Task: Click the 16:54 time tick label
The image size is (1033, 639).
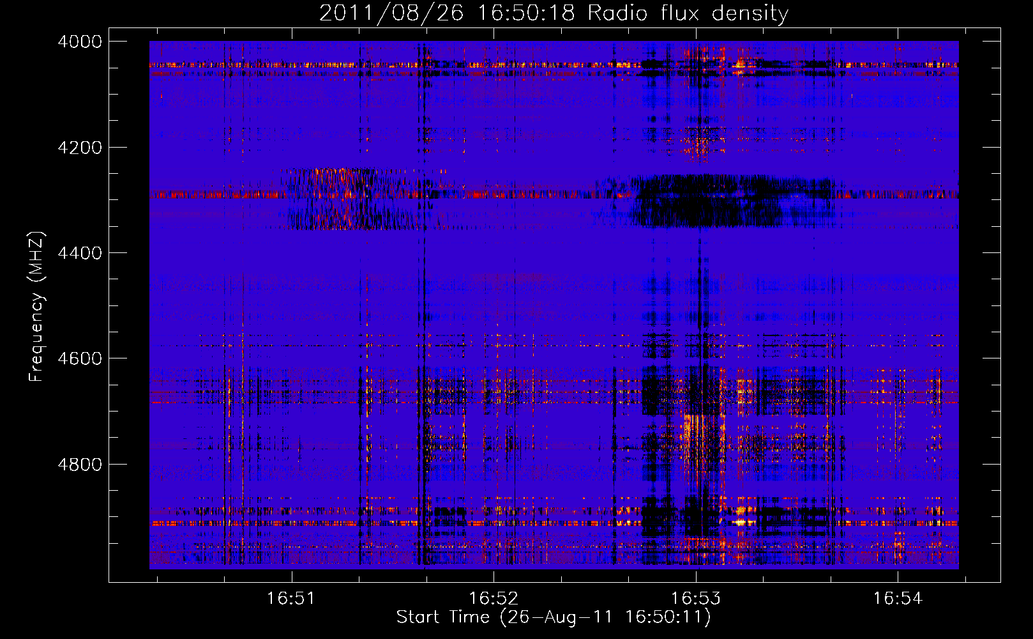Action: coord(898,598)
